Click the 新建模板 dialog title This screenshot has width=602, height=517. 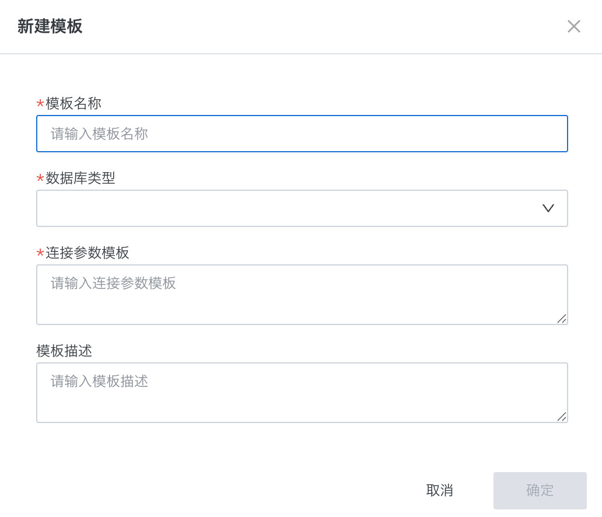50,26
